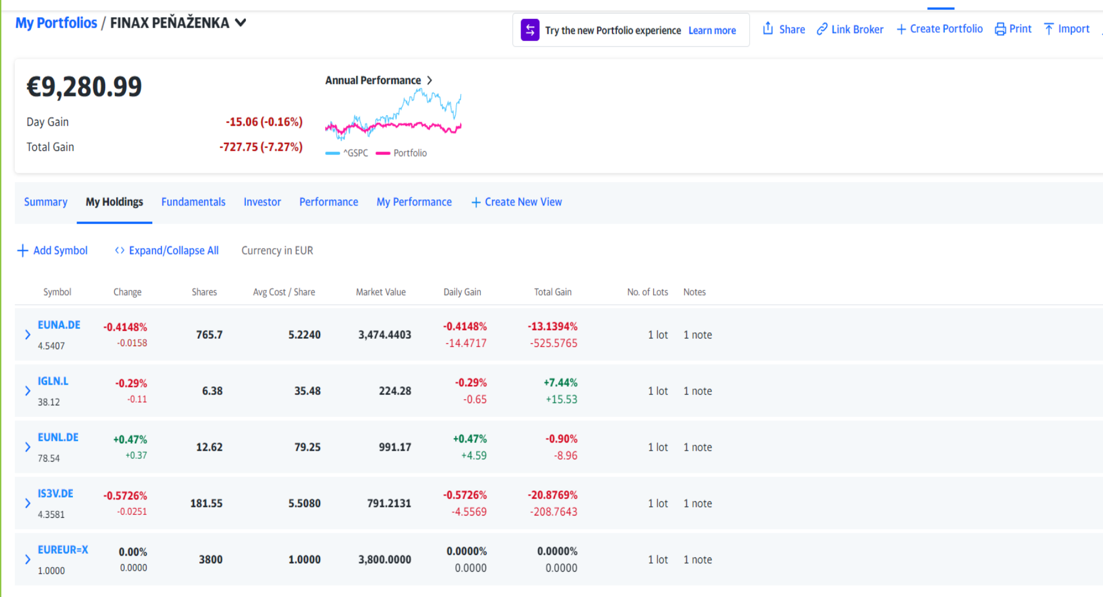Image resolution: width=1103 pixels, height=597 pixels.
Task: Click the Import upward arrow icon
Action: click(x=1049, y=29)
